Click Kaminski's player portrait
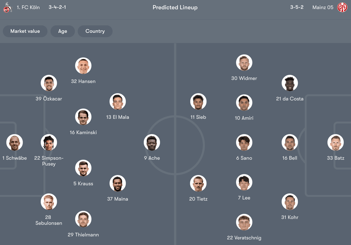351x245 pixels. click(x=83, y=117)
